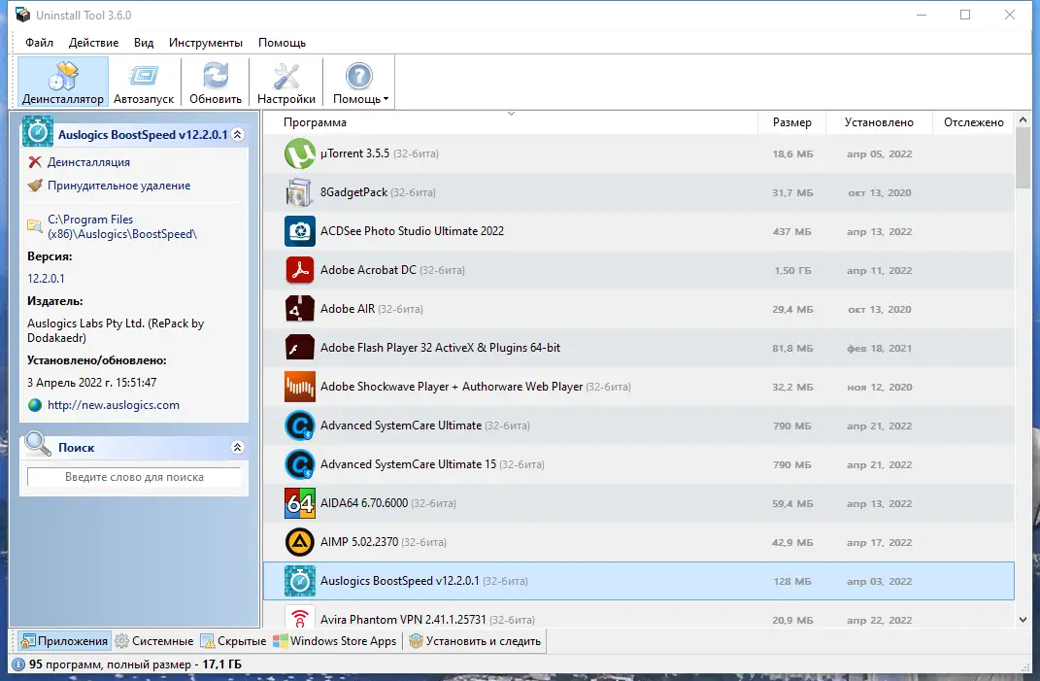Open the Файл menu
This screenshot has width=1040, height=681.
click(x=39, y=43)
